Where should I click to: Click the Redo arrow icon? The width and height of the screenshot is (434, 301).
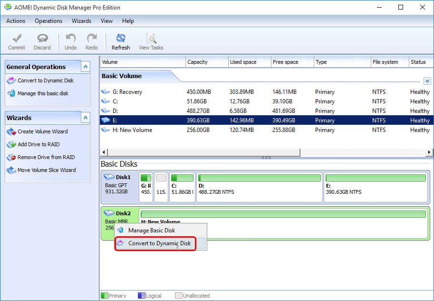[91, 39]
